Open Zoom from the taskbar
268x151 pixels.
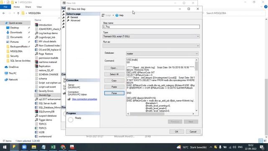tap(24, 147)
